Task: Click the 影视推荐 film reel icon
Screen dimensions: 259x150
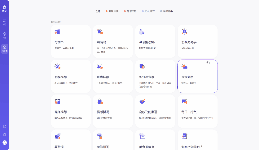Action: click(x=57, y=66)
